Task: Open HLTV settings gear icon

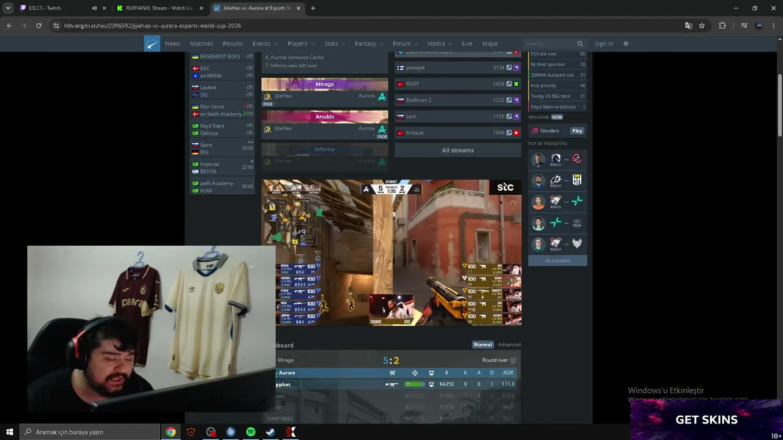Action: (626, 43)
